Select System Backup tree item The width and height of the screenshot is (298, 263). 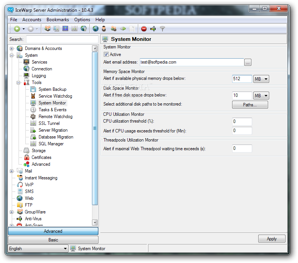[x=53, y=89]
